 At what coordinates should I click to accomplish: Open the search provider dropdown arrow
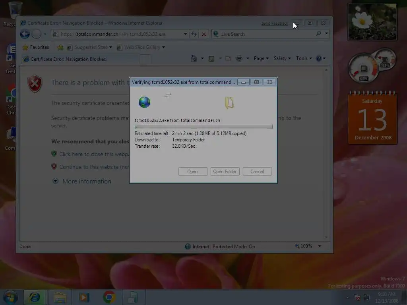coord(326,33)
